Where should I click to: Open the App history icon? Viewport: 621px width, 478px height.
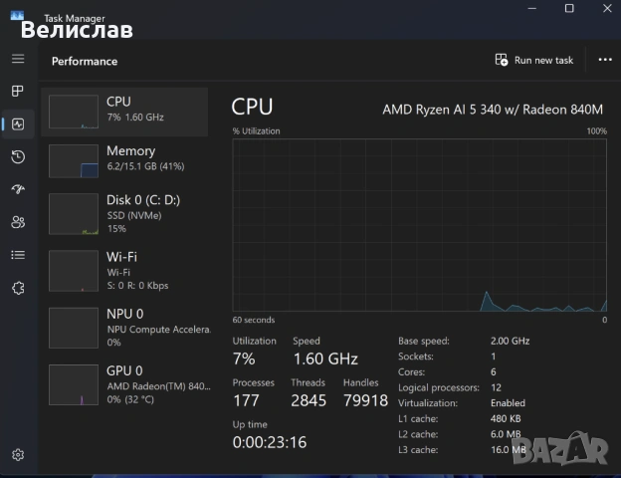pos(18,157)
